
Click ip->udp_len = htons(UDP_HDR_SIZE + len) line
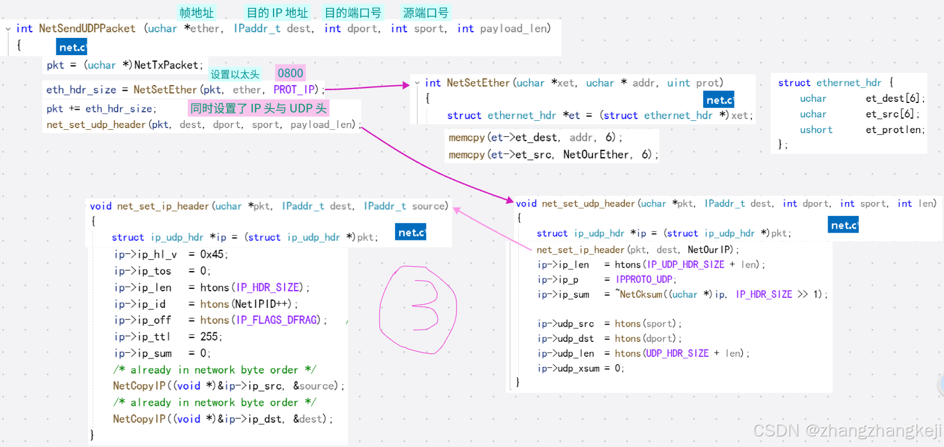tap(643, 353)
